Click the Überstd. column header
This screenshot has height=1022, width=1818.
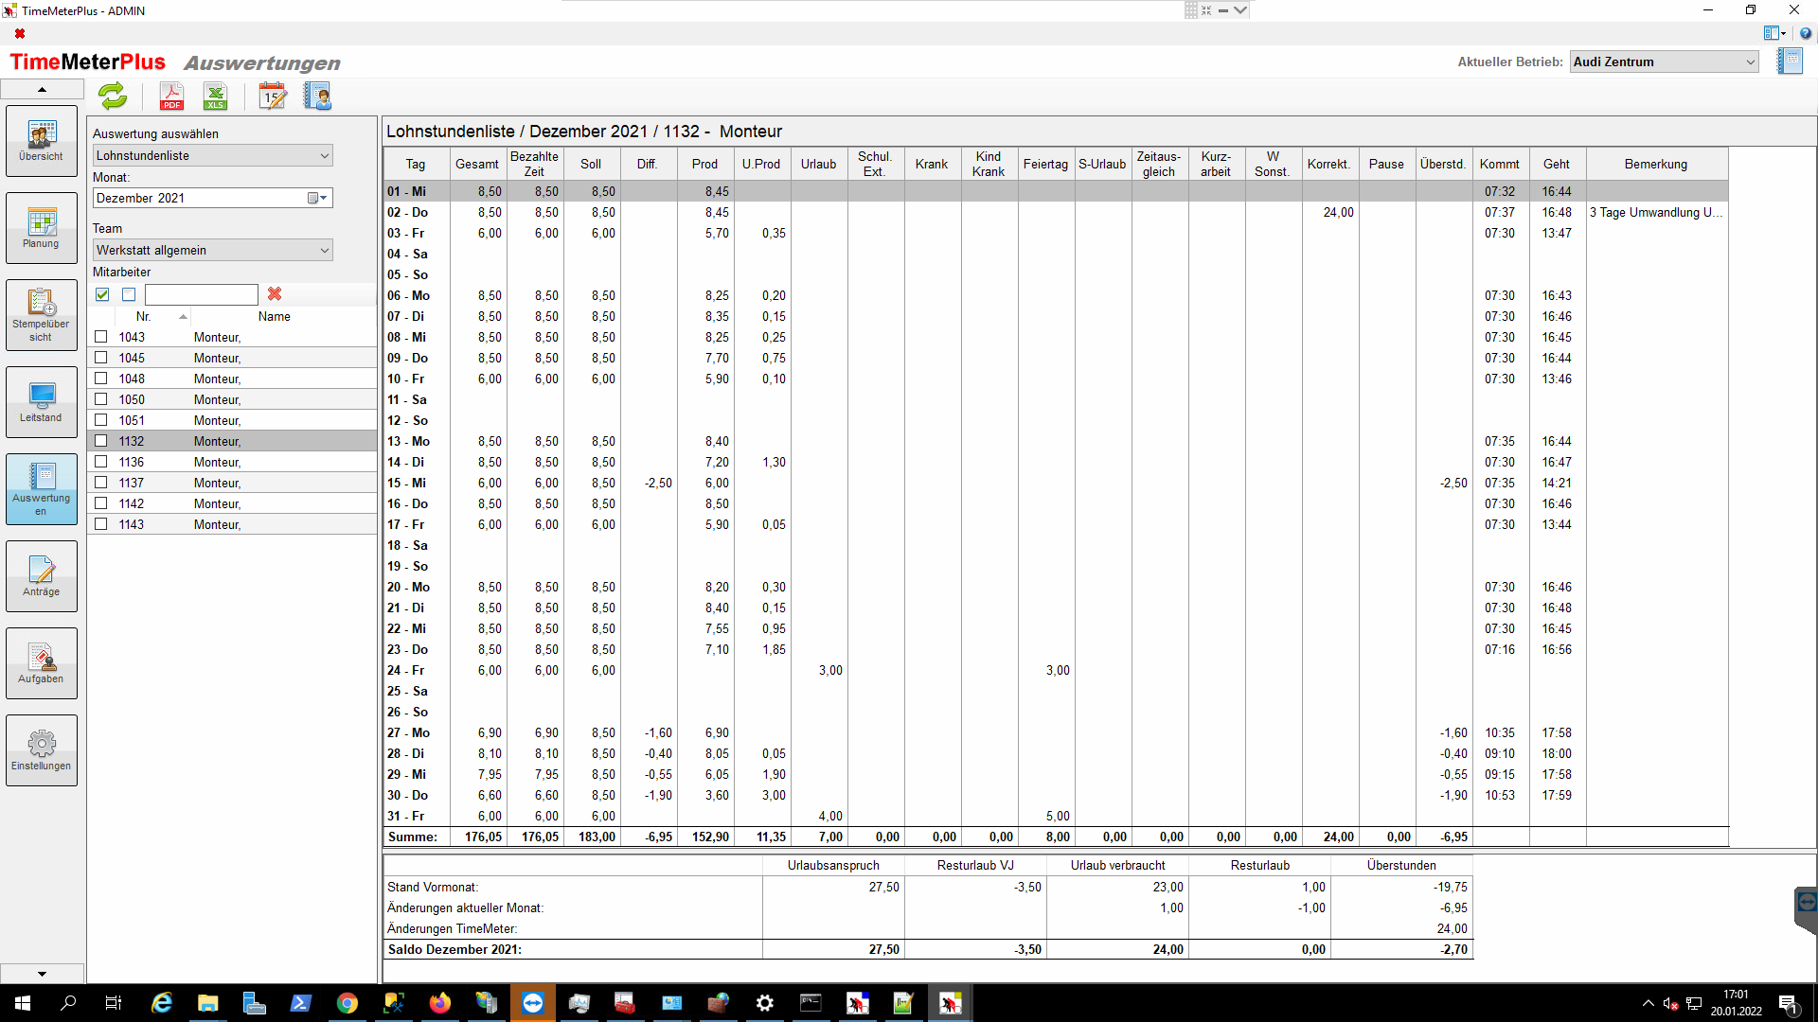point(1443,164)
